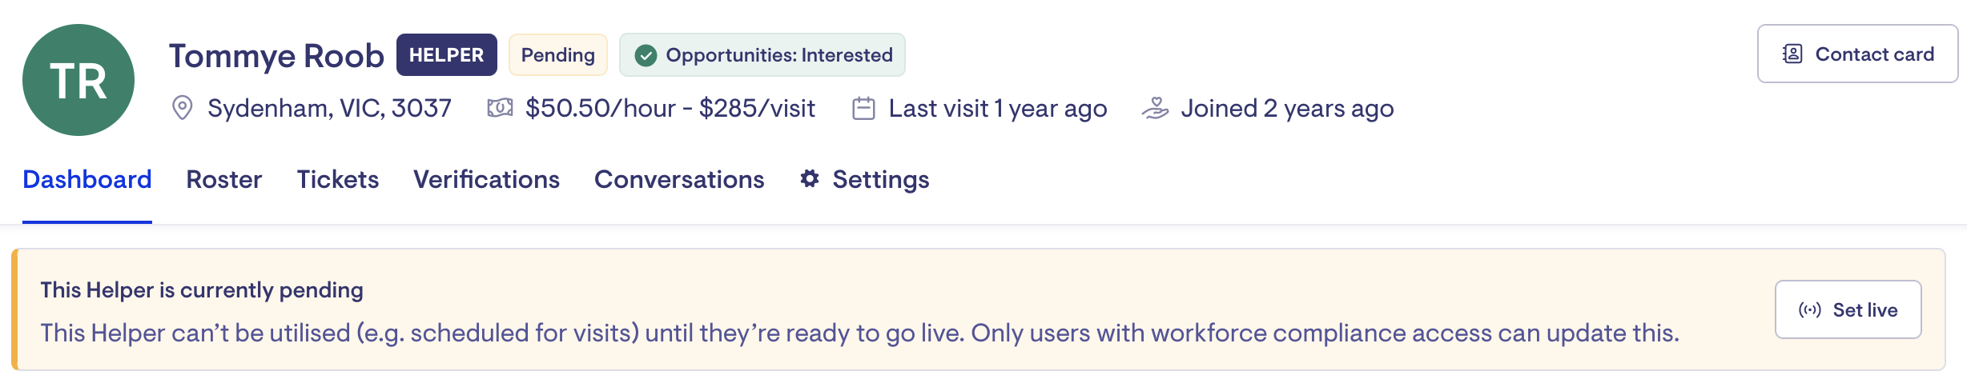Click the "This Helper is currently pending" heading
The image size is (1967, 387).
click(x=202, y=289)
